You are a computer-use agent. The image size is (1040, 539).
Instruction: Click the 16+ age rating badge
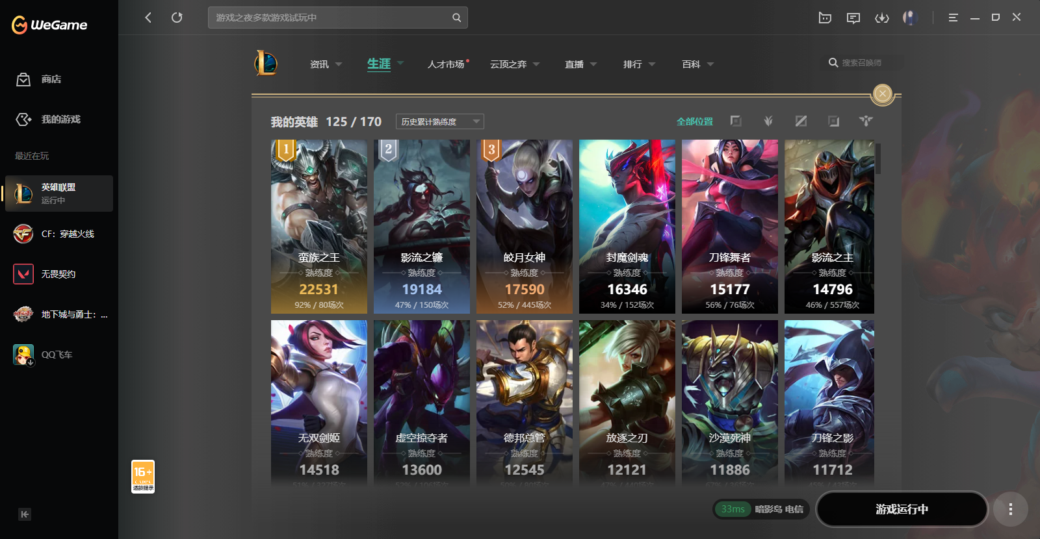pos(143,477)
